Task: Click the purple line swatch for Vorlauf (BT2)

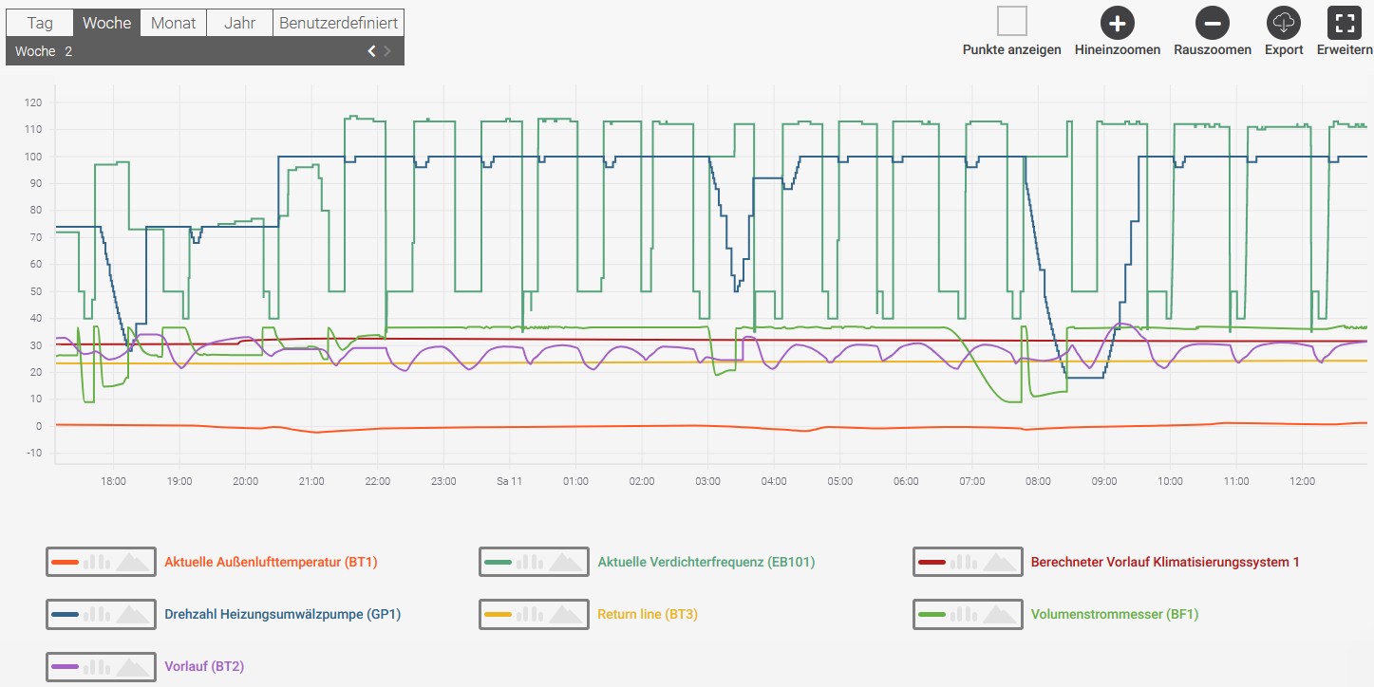Action: tap(66, 666)
